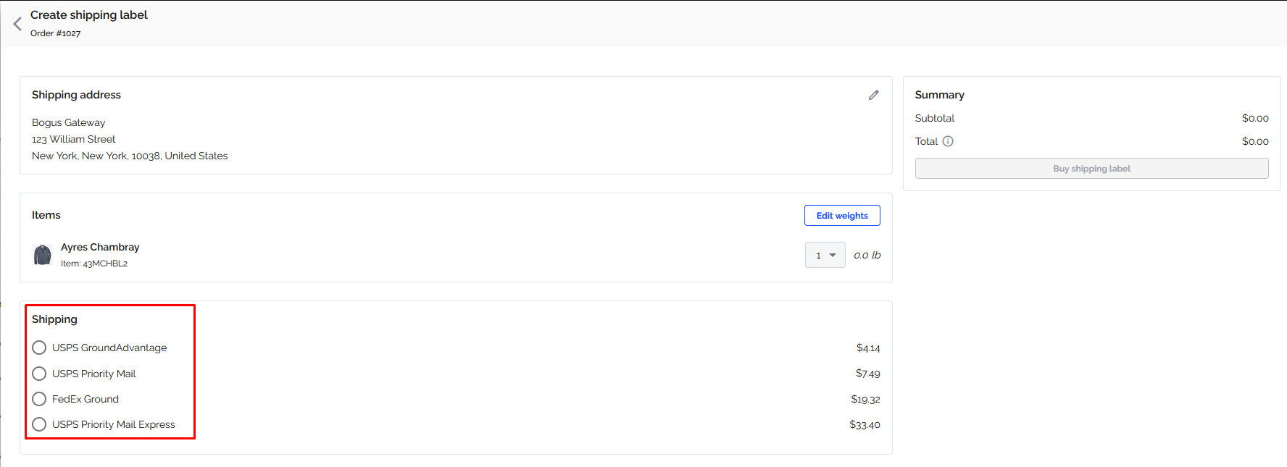Edit shipping address with pencil icon

click(874, 95)
